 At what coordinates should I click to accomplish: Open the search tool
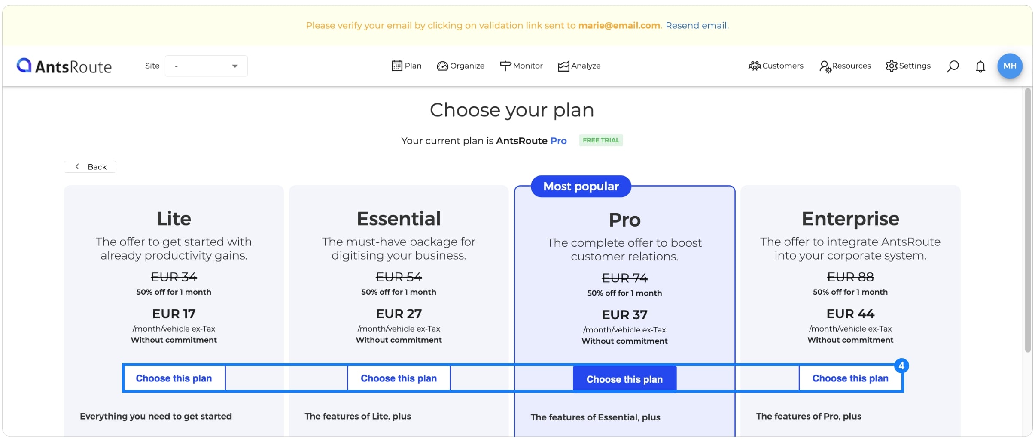point(952,66)
